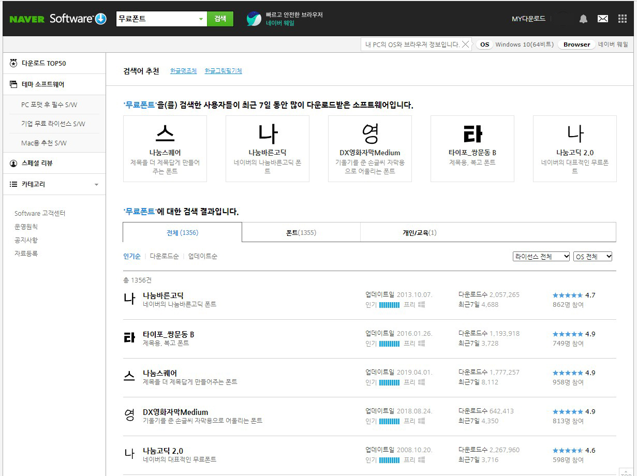Click the 타이포_쌍문동 B recommended card thumbnail
The height and width of the screenshot is (476, 637).
472,133
